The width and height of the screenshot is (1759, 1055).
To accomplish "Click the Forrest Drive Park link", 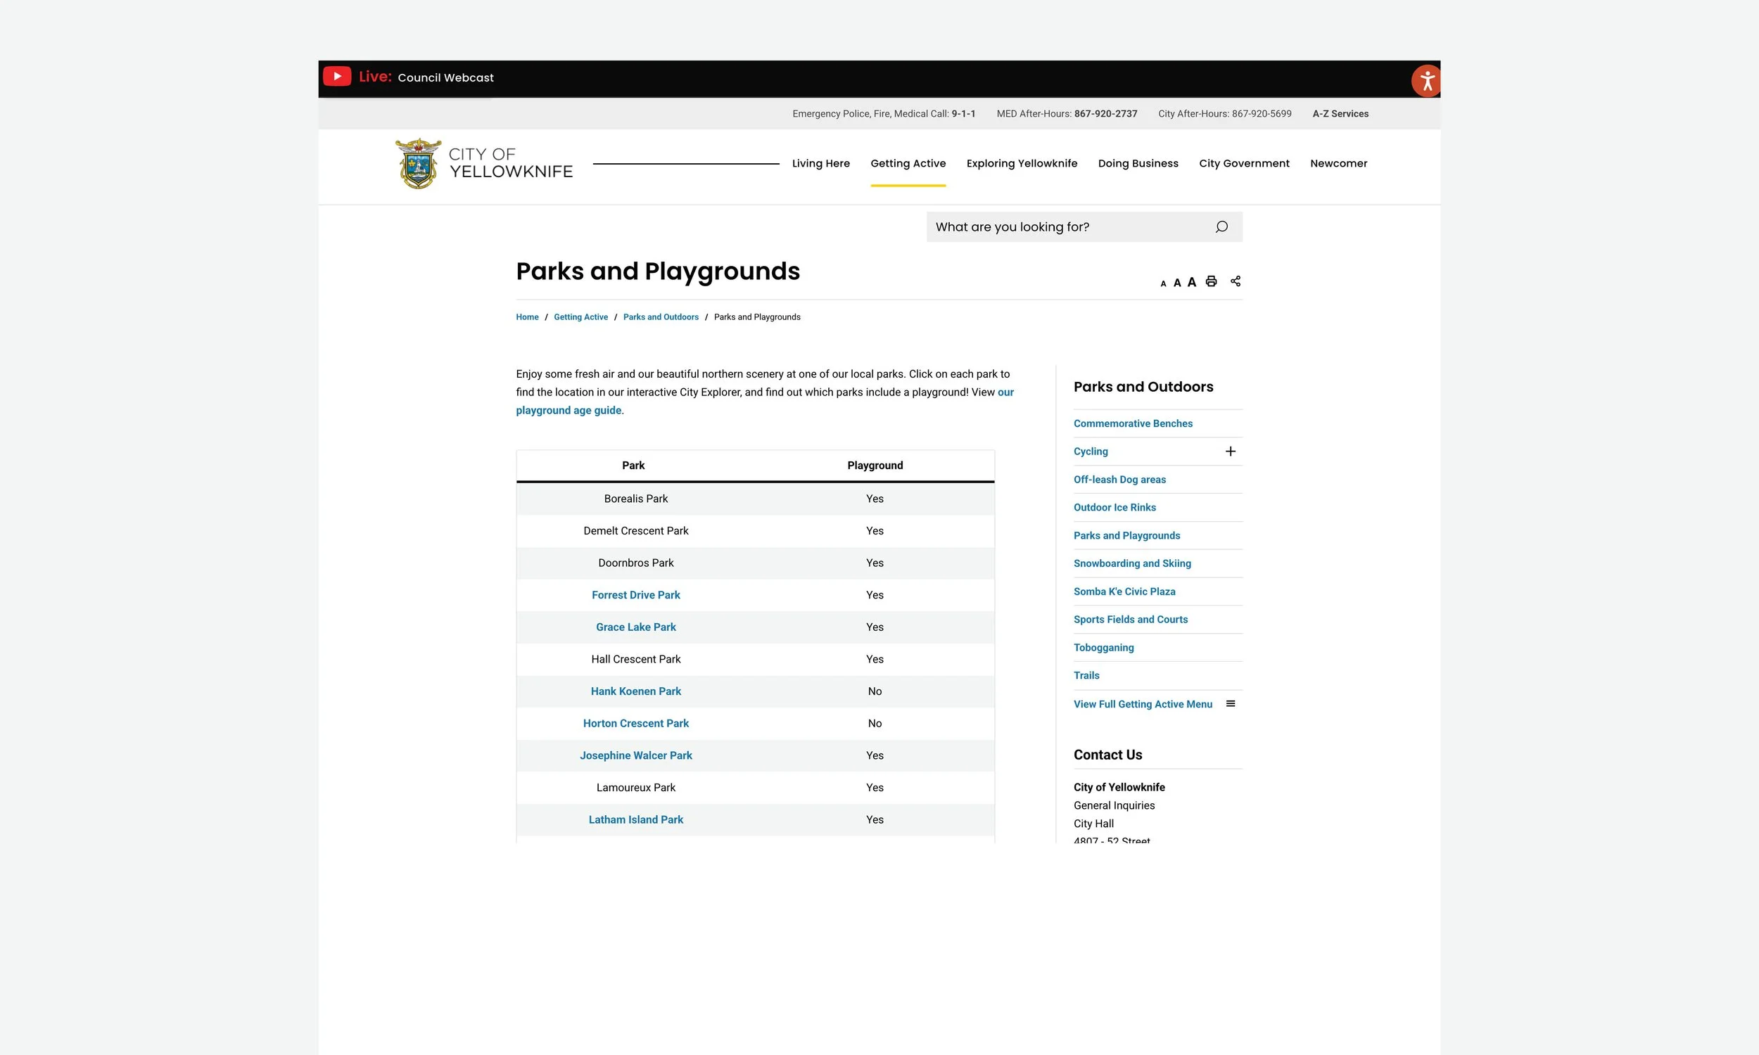I will click(635, 595).
